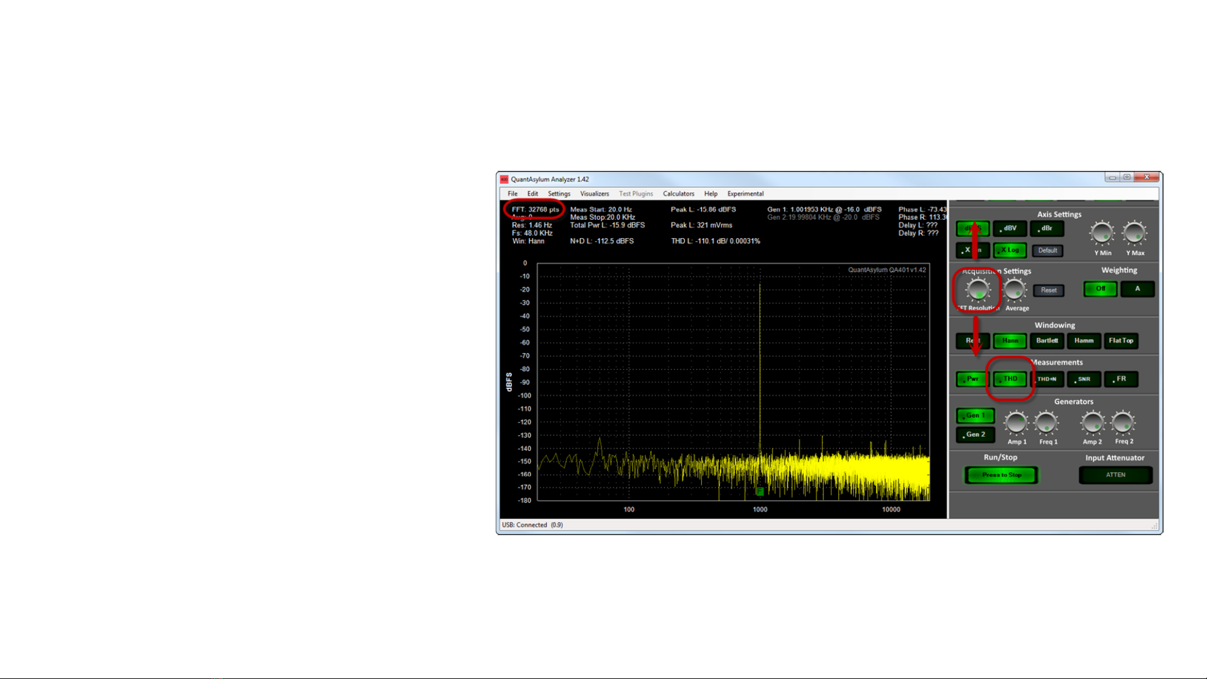1207x679 pixels.
Task: Switch Y axis to dBV
Action: coord(1010,229)
